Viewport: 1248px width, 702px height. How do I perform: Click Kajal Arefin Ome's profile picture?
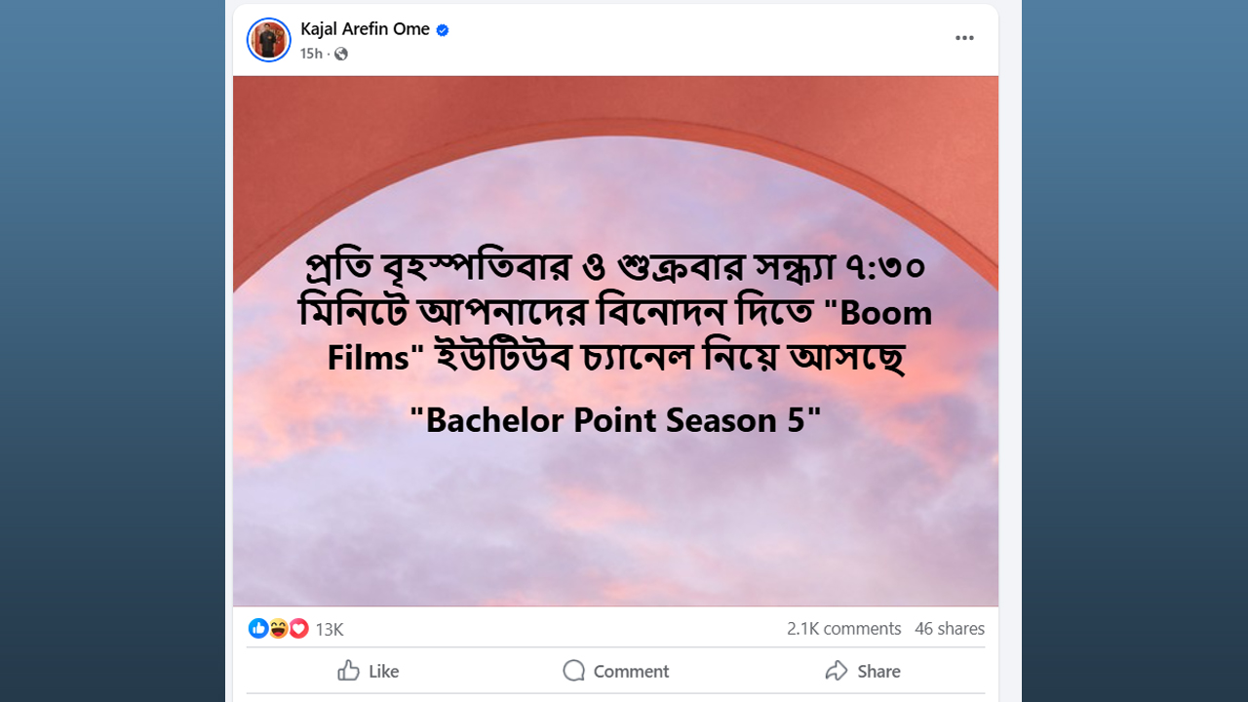click(x=269, y=40)
